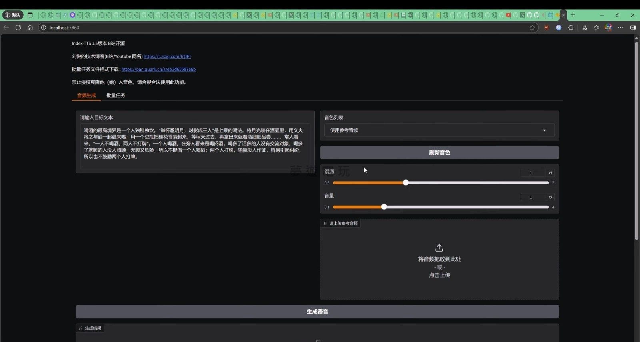The image size is (640, 342).
Task: Open the tab actions menu icon
Action: pos(30,15)
